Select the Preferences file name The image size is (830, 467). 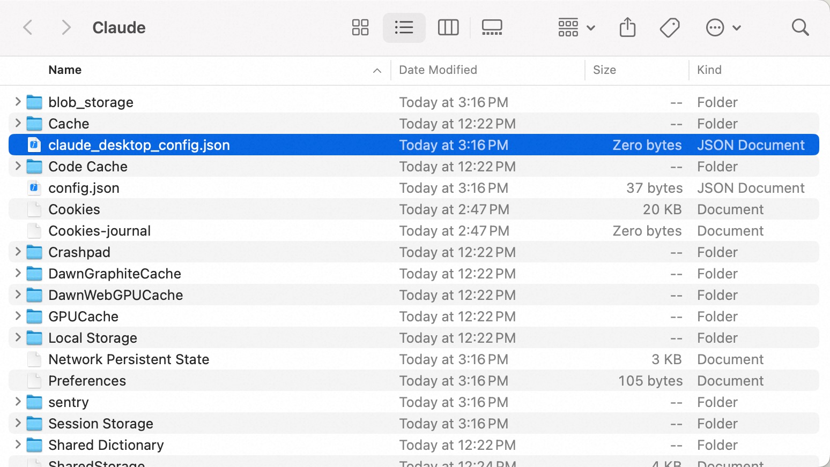point(87,381)
